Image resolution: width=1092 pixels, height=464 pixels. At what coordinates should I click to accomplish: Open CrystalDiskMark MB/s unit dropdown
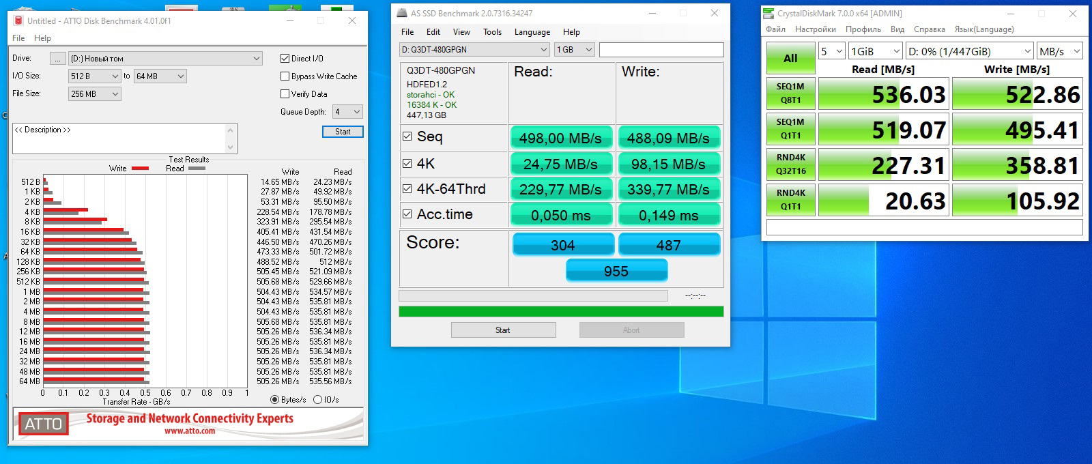[x=1060, y=51]
